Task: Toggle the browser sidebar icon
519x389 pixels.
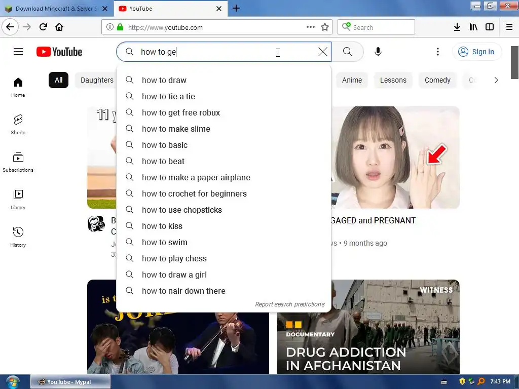Action: pyautogui.click(x=490, y=27)
